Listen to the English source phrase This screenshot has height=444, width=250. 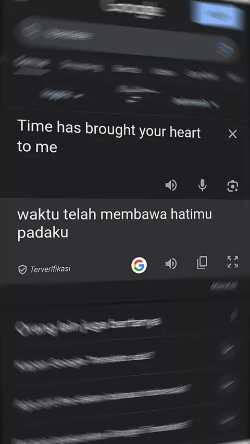point(171,186)
